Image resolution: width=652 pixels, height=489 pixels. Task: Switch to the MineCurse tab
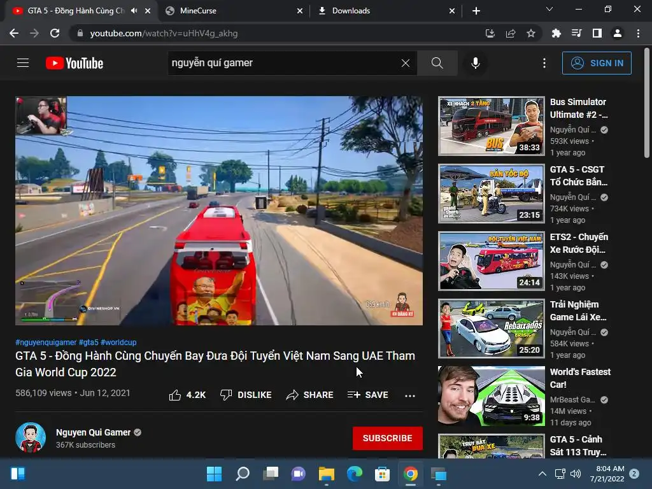coord(234,11)
